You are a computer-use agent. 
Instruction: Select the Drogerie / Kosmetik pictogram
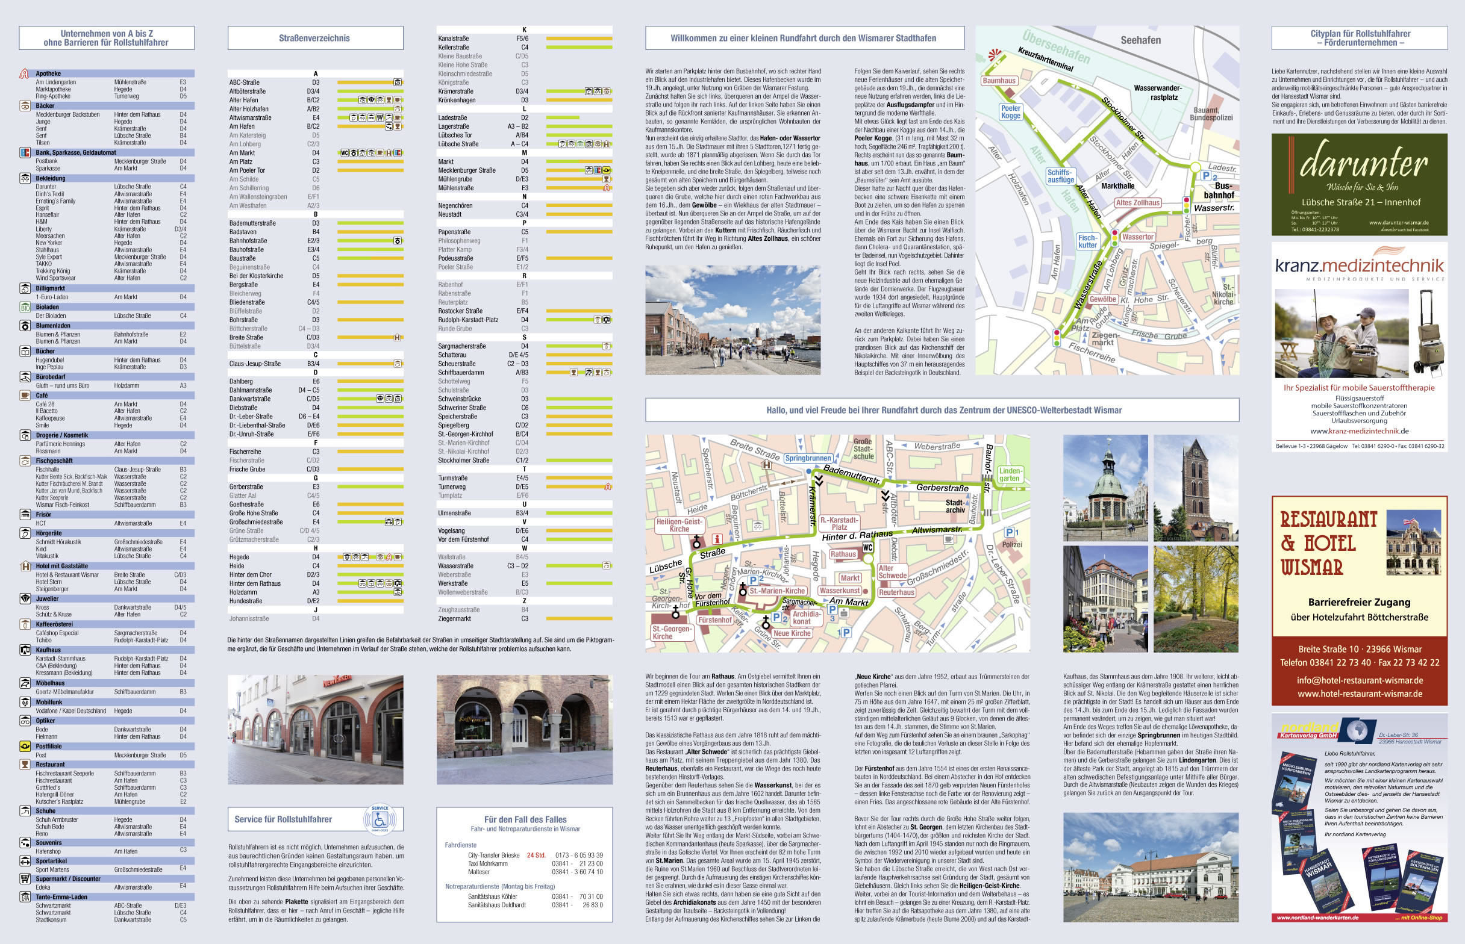pyautogui.click(x=25, y=435)
